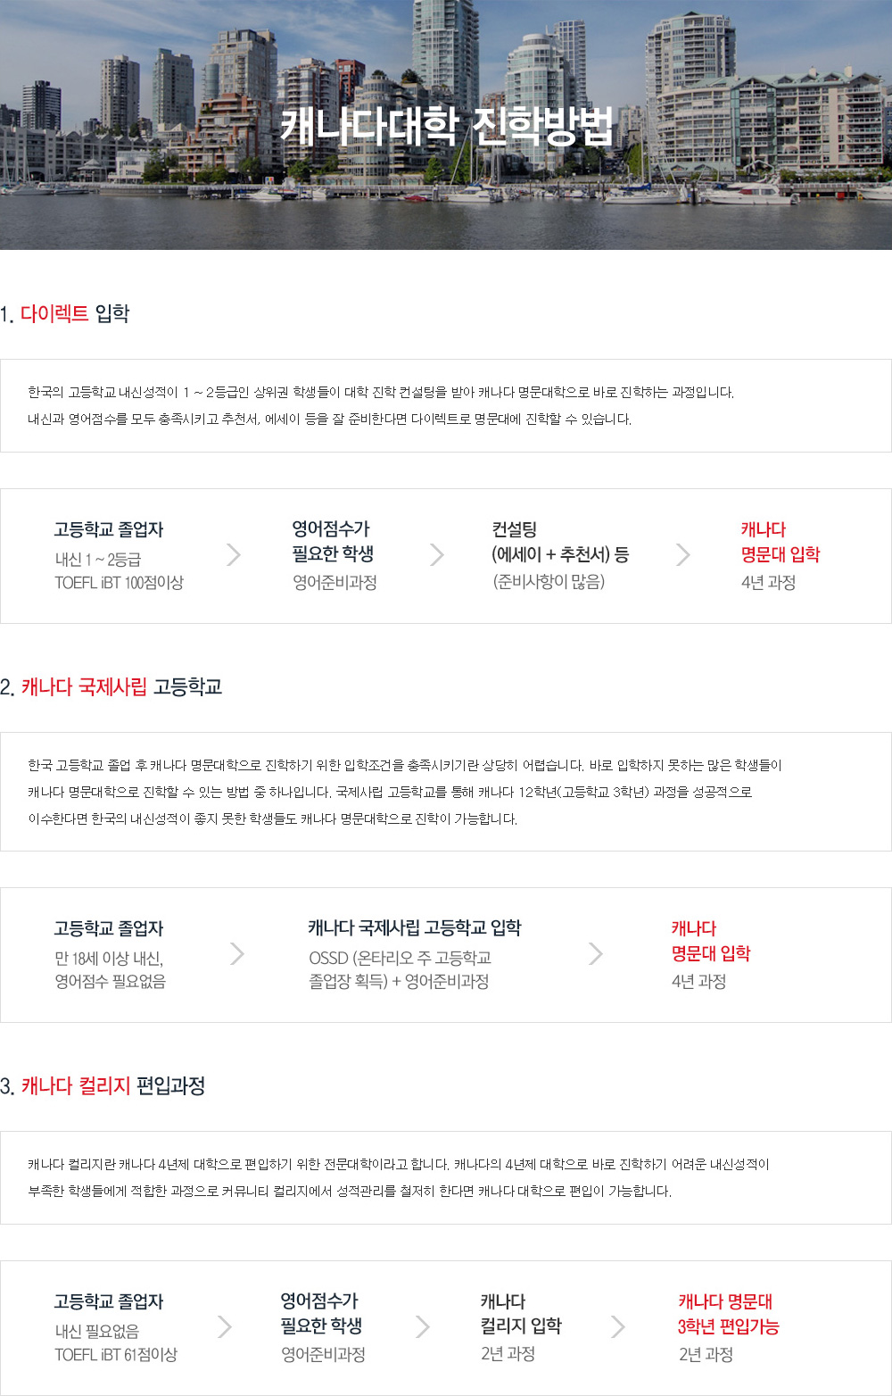892x1396 pixels.
Task: Select "캐나다 국제사립 고등학교 입학" step title
Action: (x=414, y=928)
